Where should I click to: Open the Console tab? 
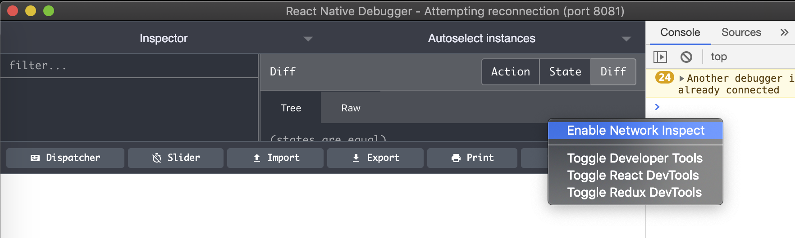680,32
